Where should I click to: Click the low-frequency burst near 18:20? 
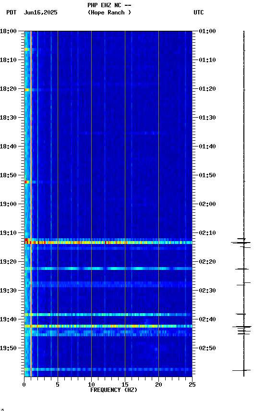tap(26, 90)
